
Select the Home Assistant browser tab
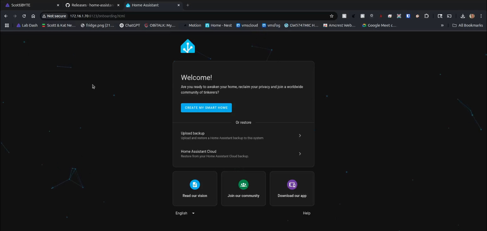(x=153, y=5)
